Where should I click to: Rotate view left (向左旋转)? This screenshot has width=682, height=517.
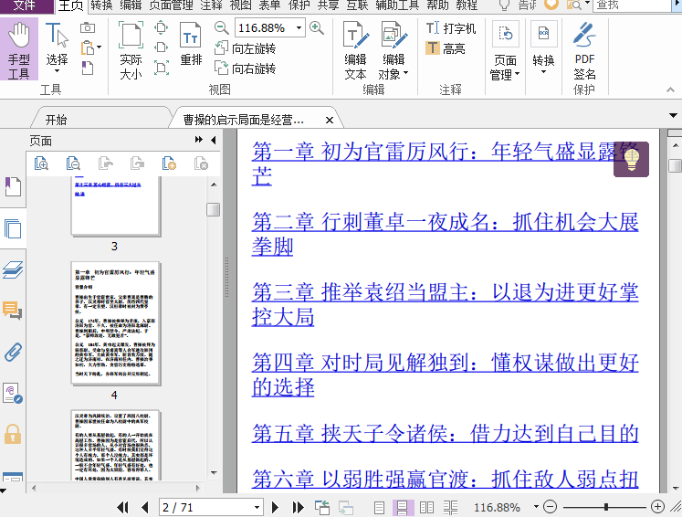tap(246, 48)
